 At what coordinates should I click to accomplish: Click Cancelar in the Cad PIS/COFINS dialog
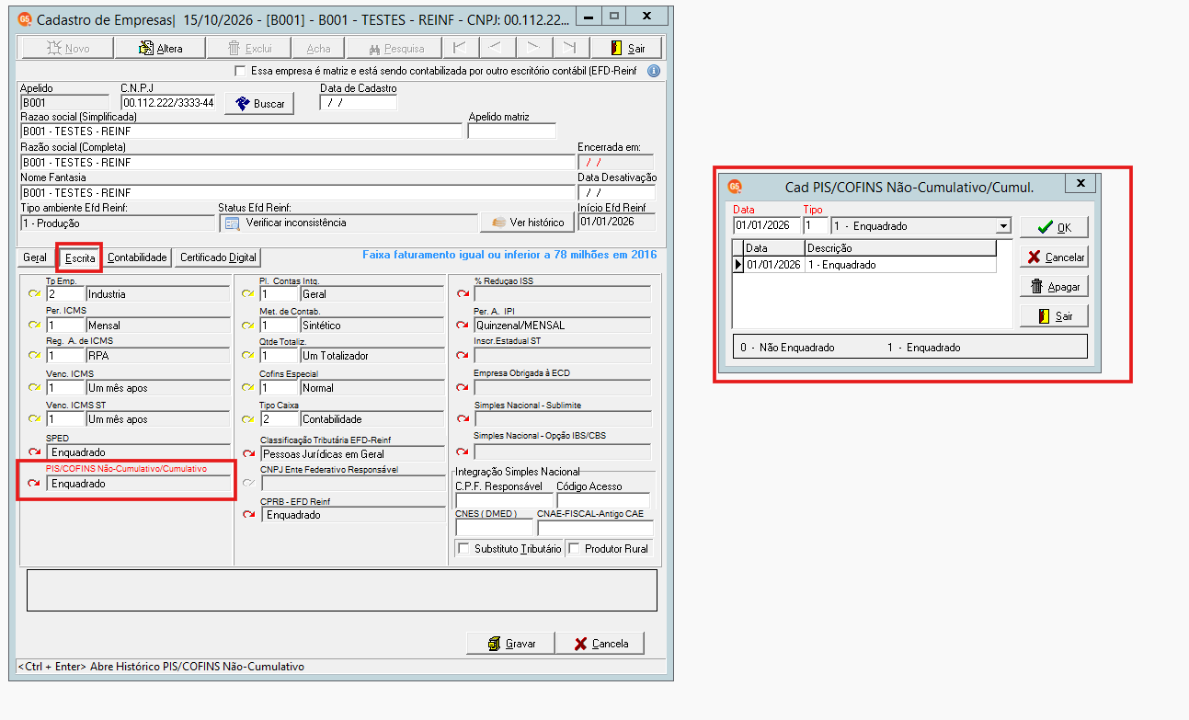pos(1054,257)
